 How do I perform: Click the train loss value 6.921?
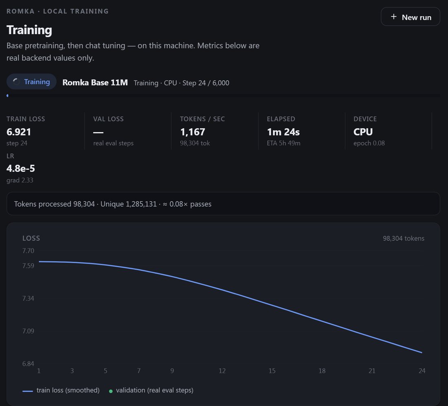(x=19, y=132)
